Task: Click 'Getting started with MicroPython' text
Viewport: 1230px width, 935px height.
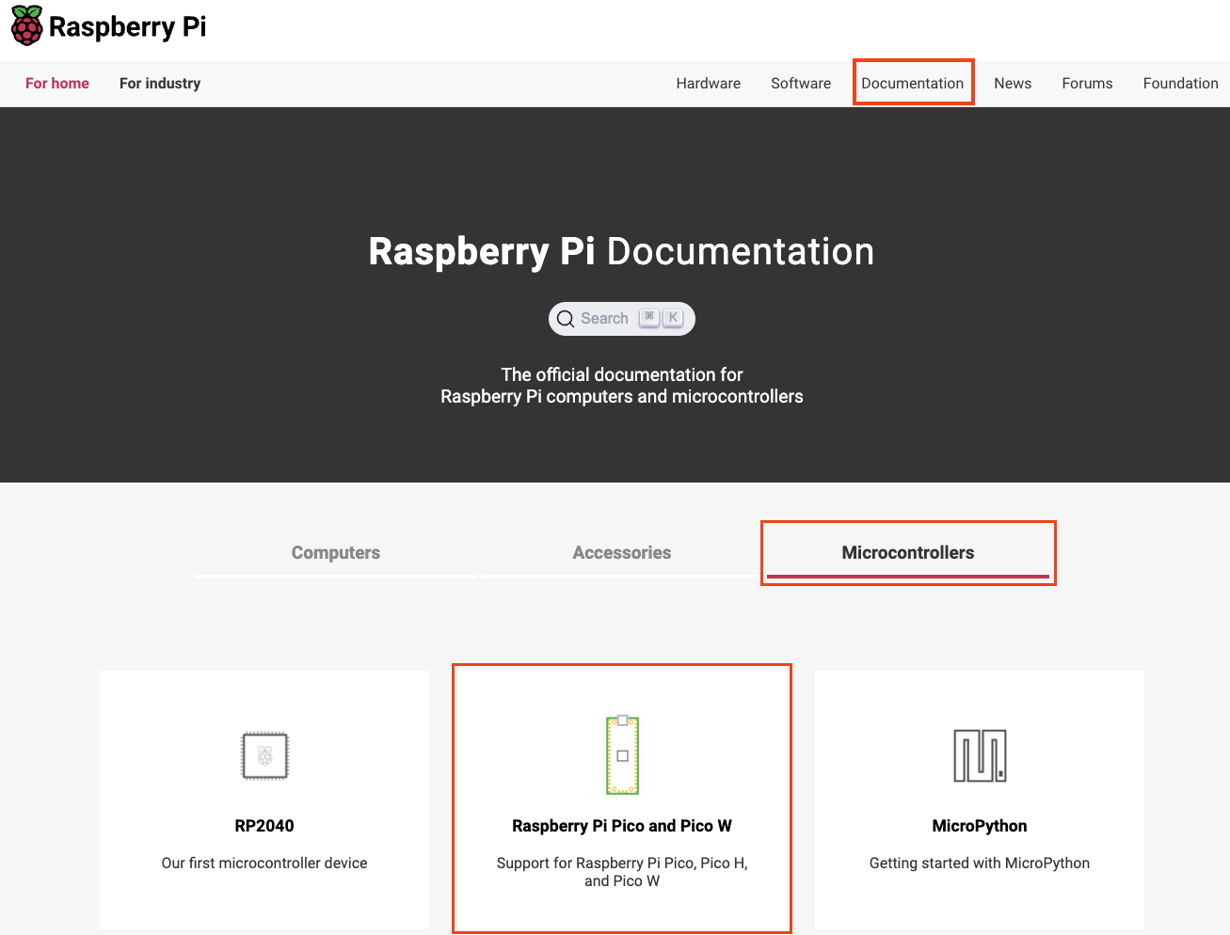Action: pos(980,864)
